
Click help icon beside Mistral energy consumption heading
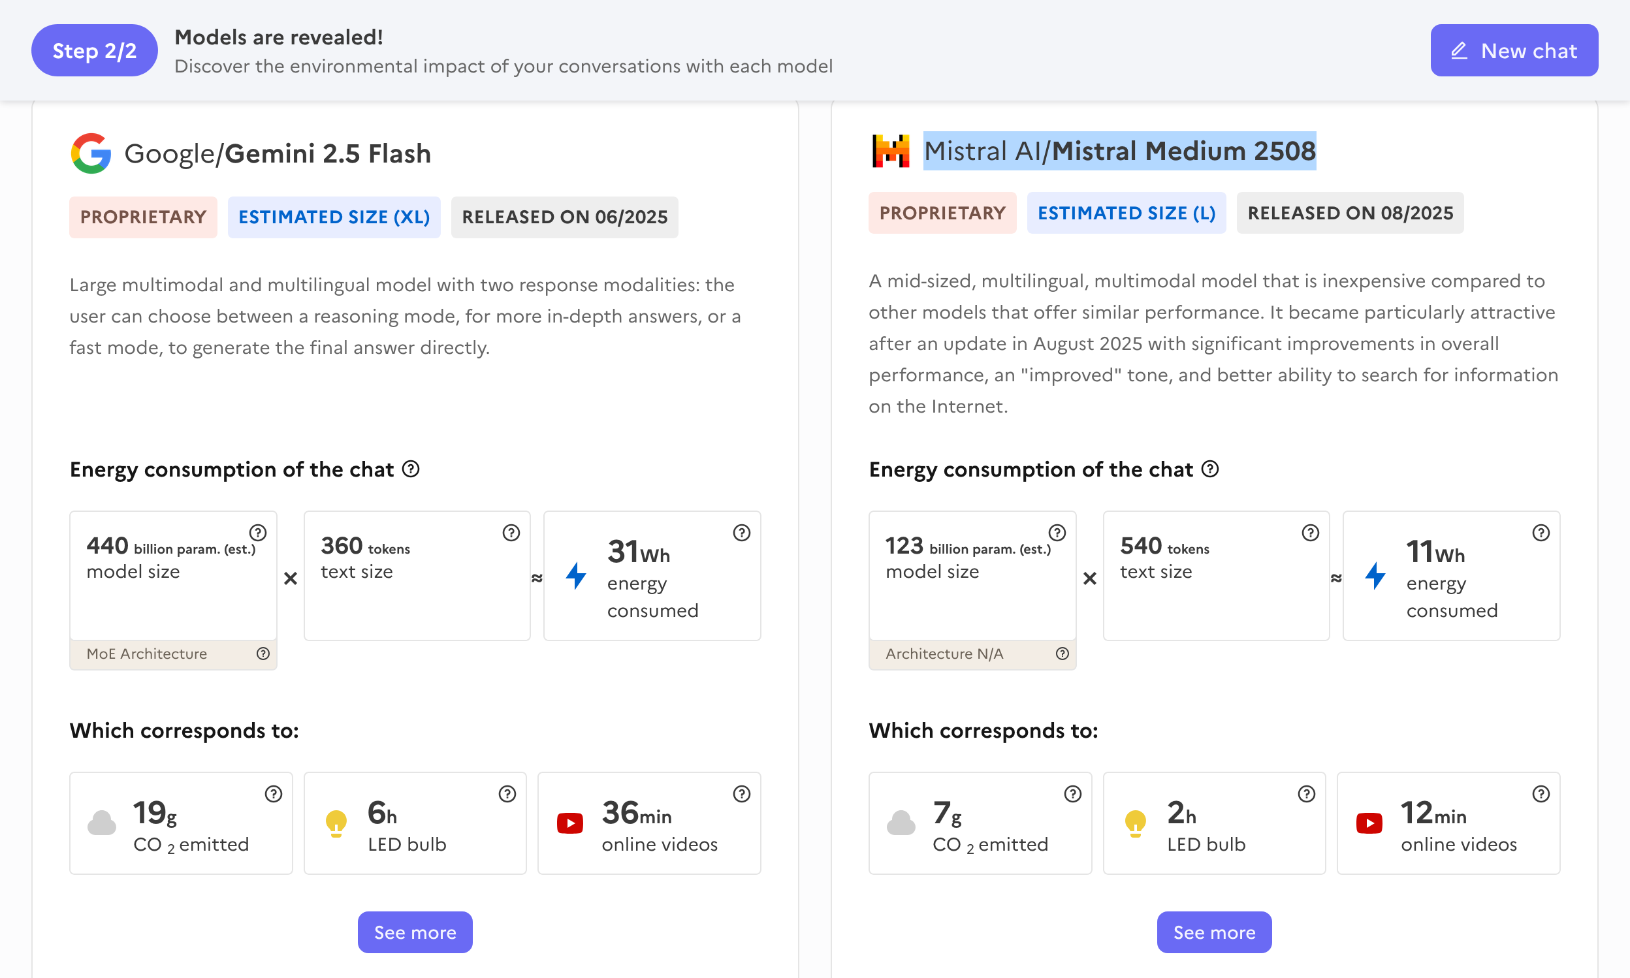coord(1210,469)
